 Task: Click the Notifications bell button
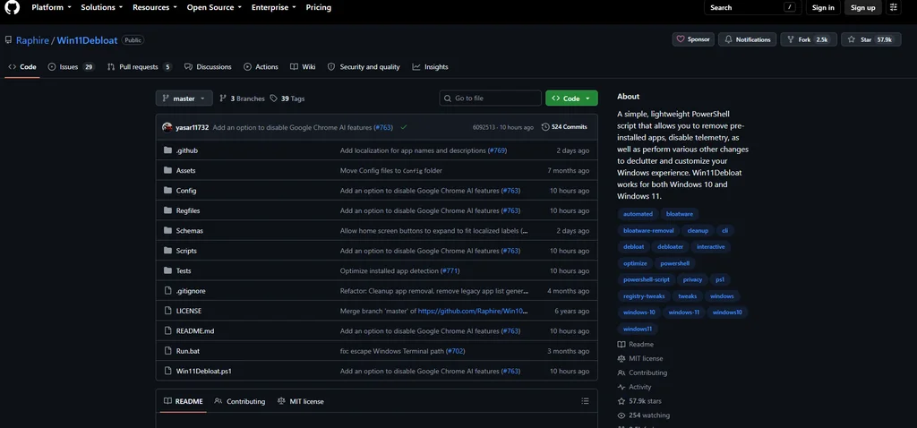pos(748,39)
